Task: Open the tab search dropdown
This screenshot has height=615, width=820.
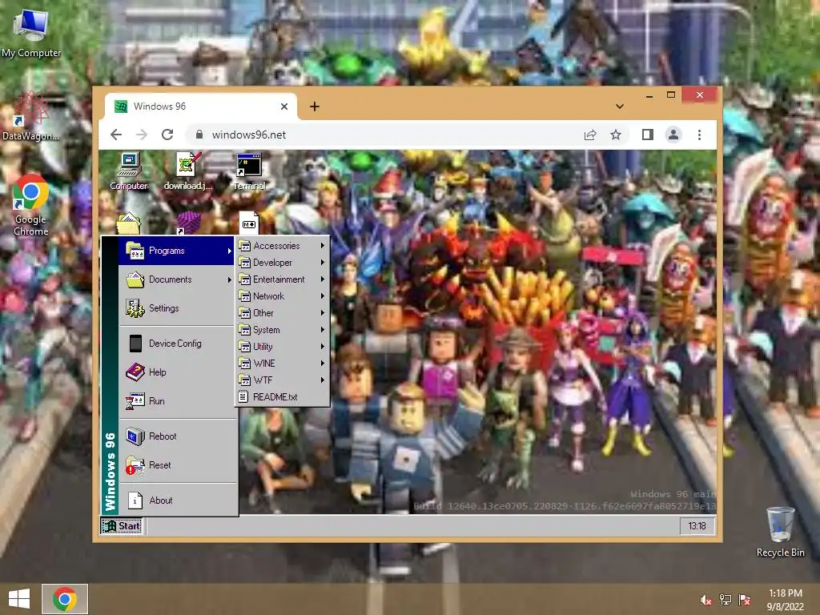Action: tap(620, 107)
